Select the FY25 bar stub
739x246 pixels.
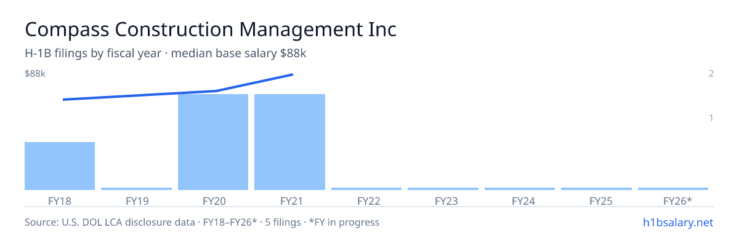point(596,189)
